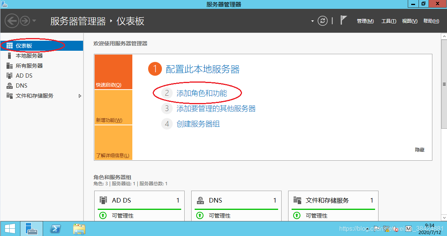Image resolution: width=447 pixels, height=236 pixels.
Task: Open the 管理(M) menu
Action: 365,21
